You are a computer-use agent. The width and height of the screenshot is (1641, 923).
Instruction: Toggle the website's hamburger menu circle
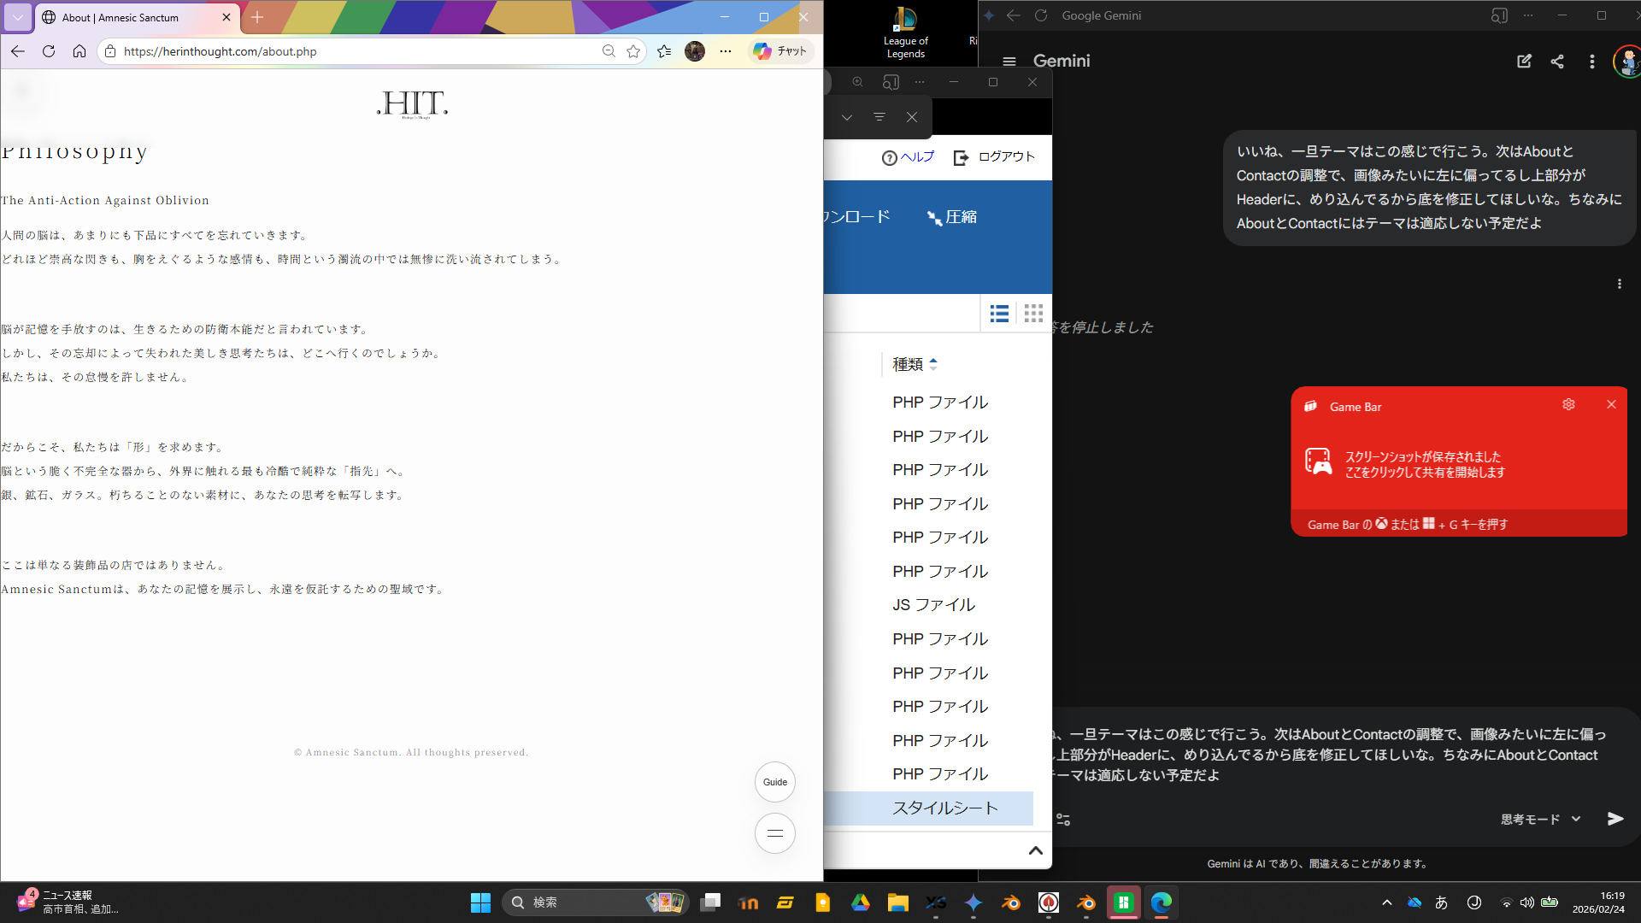point(774,833)
